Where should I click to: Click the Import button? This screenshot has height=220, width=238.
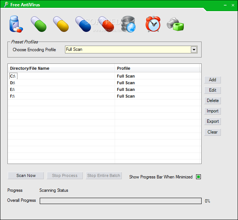click(x=212, y=111)
